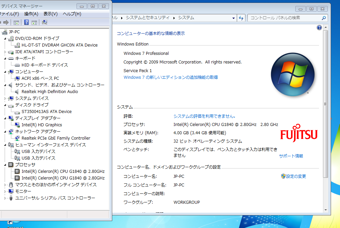
Task: Expand the マウスとそのほかのポインティング デバイス node
Action: tap(5, 185)
